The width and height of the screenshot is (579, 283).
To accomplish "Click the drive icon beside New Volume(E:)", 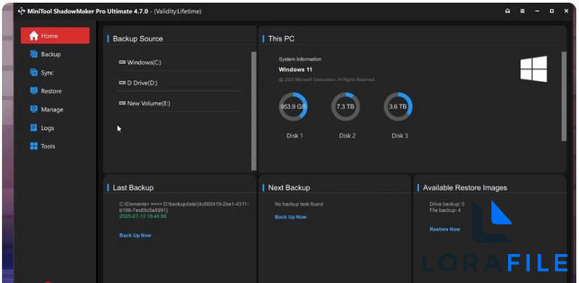I will (122, 104).
